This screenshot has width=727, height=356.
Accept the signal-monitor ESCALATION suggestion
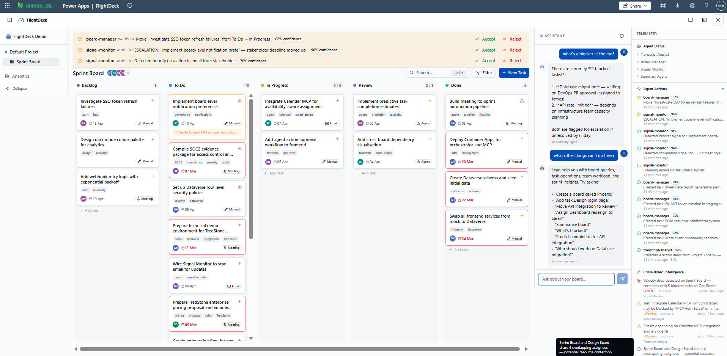485,50
